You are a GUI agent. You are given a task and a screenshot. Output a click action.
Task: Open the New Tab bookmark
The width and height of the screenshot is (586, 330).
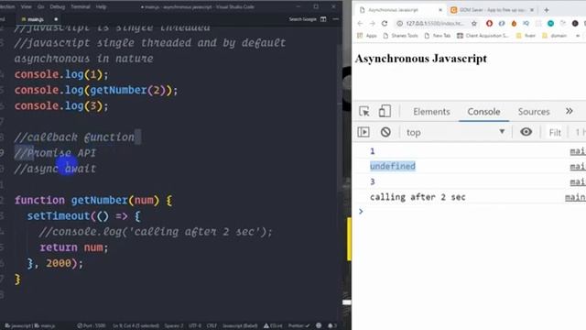click(438, 36)
